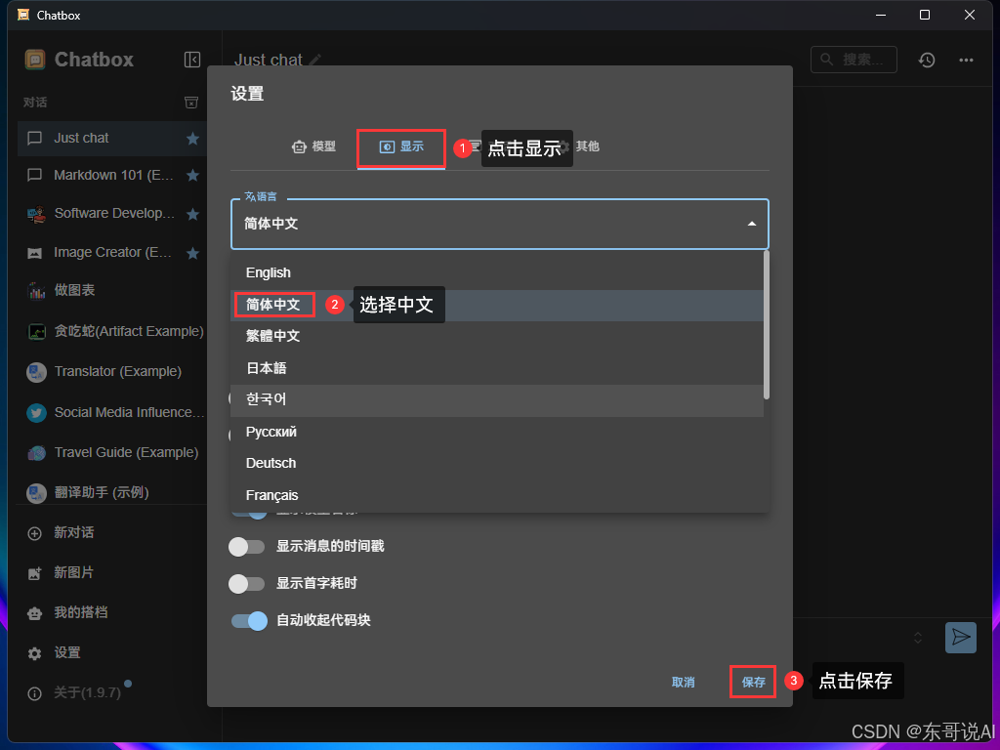Collapse the sidebar with the panel icon
This screenshot has width=1000, height=750.
tap(192, 60)
